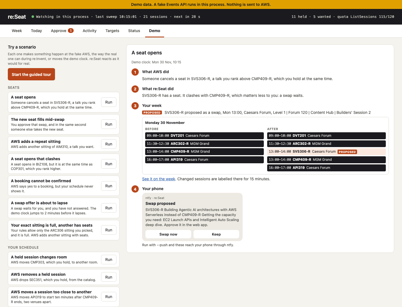This screenshot has height=307, width=402.
Task: Tap Keep in the phone notification
Action: [x=216, y=234]
